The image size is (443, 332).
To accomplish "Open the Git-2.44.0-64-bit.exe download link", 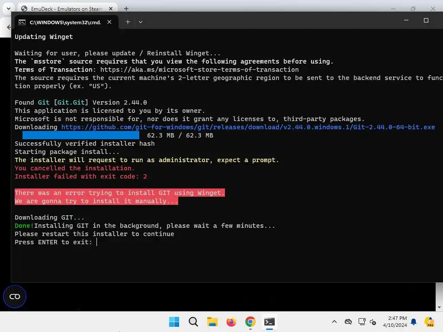I will point(248,127).
